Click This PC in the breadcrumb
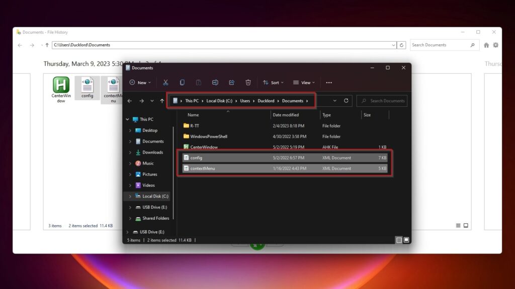The width and height of the screenshot is (515, 289). click(192, 101)
